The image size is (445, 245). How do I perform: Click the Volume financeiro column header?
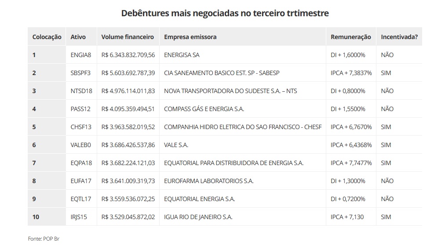[128, 37]
